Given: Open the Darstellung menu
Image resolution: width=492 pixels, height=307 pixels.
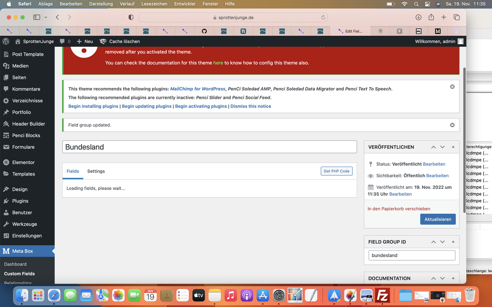Looking at the screenshot, I should pyautogui.click(x=101, y=4).
